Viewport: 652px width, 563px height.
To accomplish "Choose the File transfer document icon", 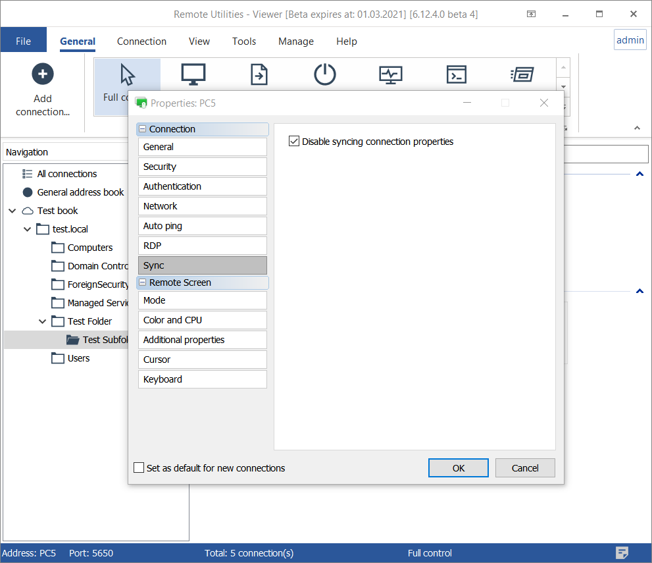I will point(259,74).
